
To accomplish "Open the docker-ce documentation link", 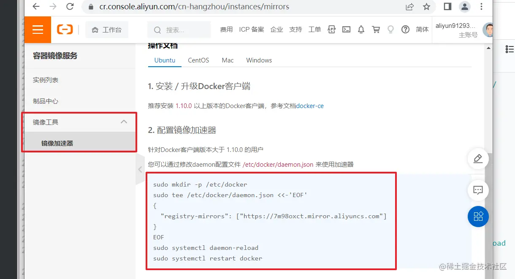I will pyautogui.click(x=310, y=106).
